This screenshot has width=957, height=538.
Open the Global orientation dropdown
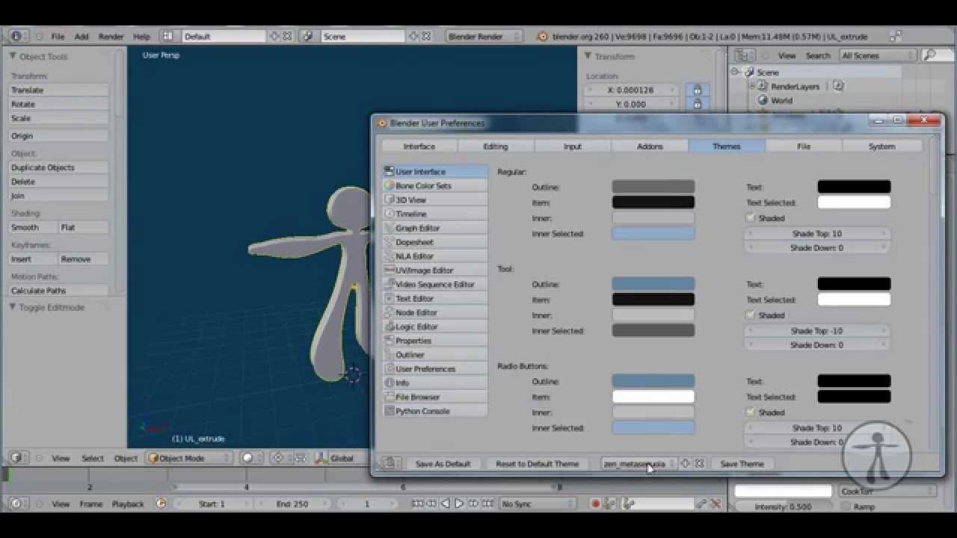pos(342,458)
